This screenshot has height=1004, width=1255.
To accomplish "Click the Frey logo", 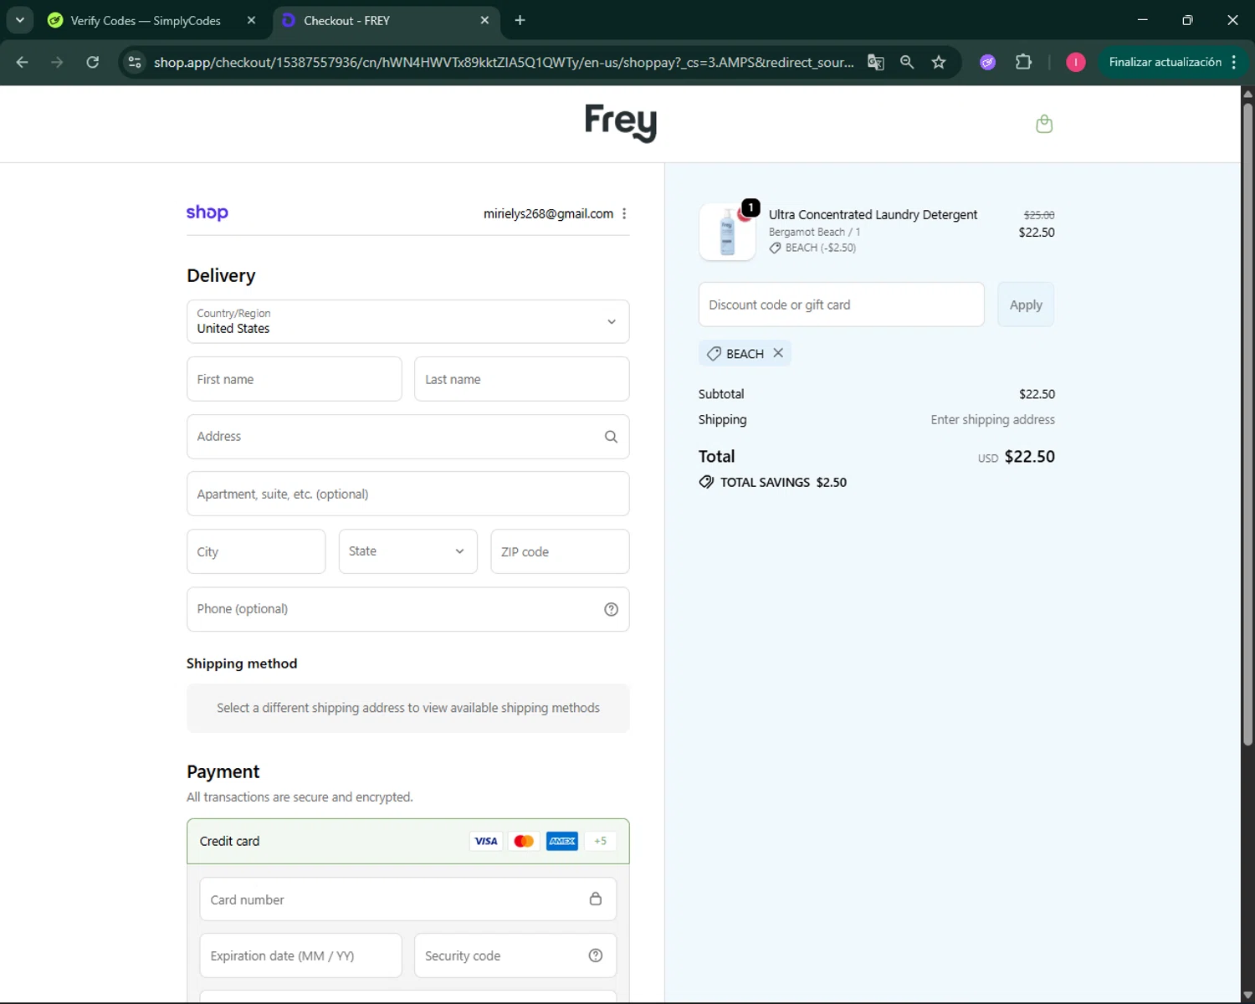I will (x=621, y=123).
